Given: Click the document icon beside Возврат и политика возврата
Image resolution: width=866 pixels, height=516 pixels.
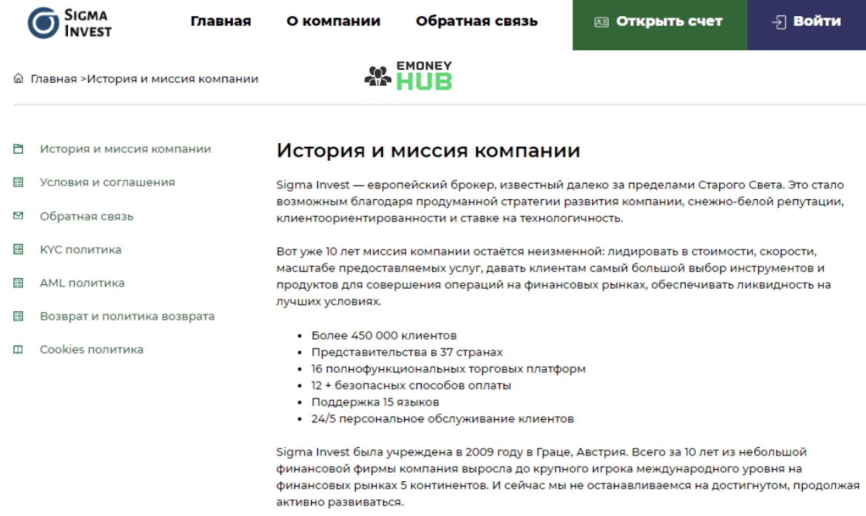Looking at the screenshot, I should [x=18, y=316].
